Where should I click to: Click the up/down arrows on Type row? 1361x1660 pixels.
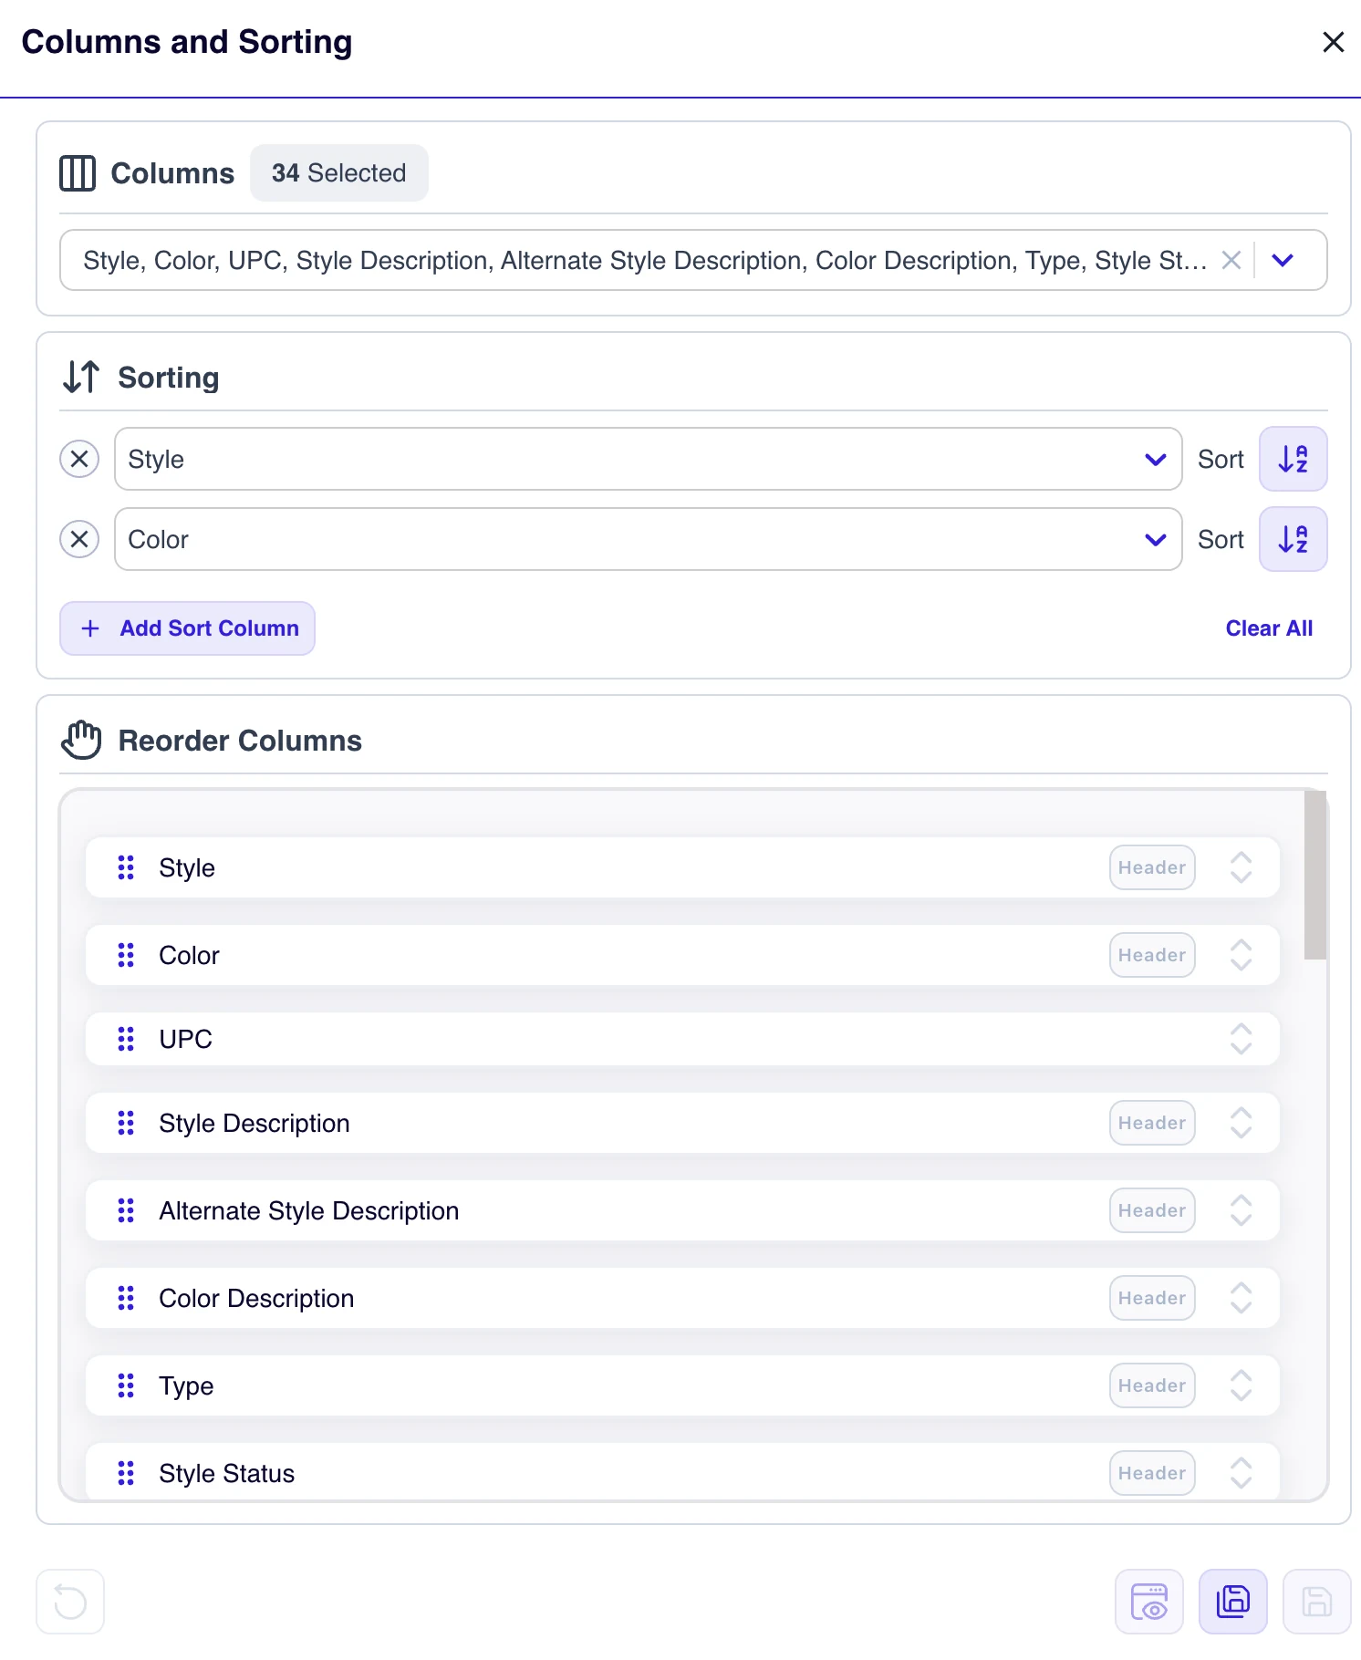1241,1385
